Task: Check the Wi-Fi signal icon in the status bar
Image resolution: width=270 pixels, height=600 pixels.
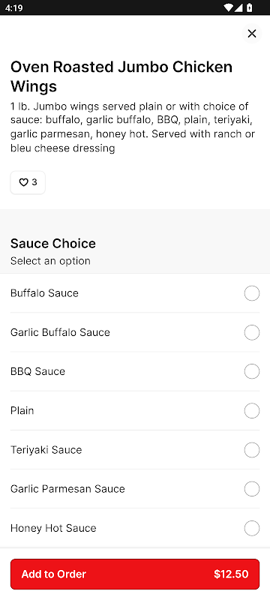Action: pos(228,7)
